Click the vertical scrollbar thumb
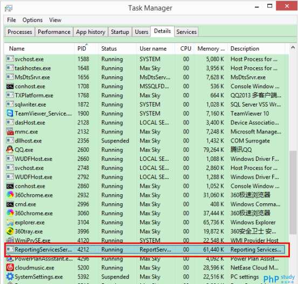 (293, 193)
